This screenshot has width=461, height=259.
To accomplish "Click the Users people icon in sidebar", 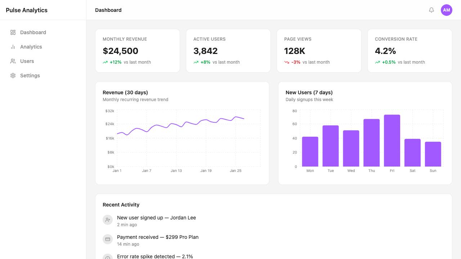I will 13,61.
